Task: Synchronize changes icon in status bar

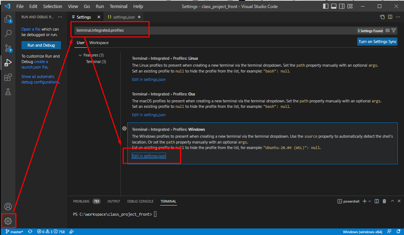Action: pos(30,232)
